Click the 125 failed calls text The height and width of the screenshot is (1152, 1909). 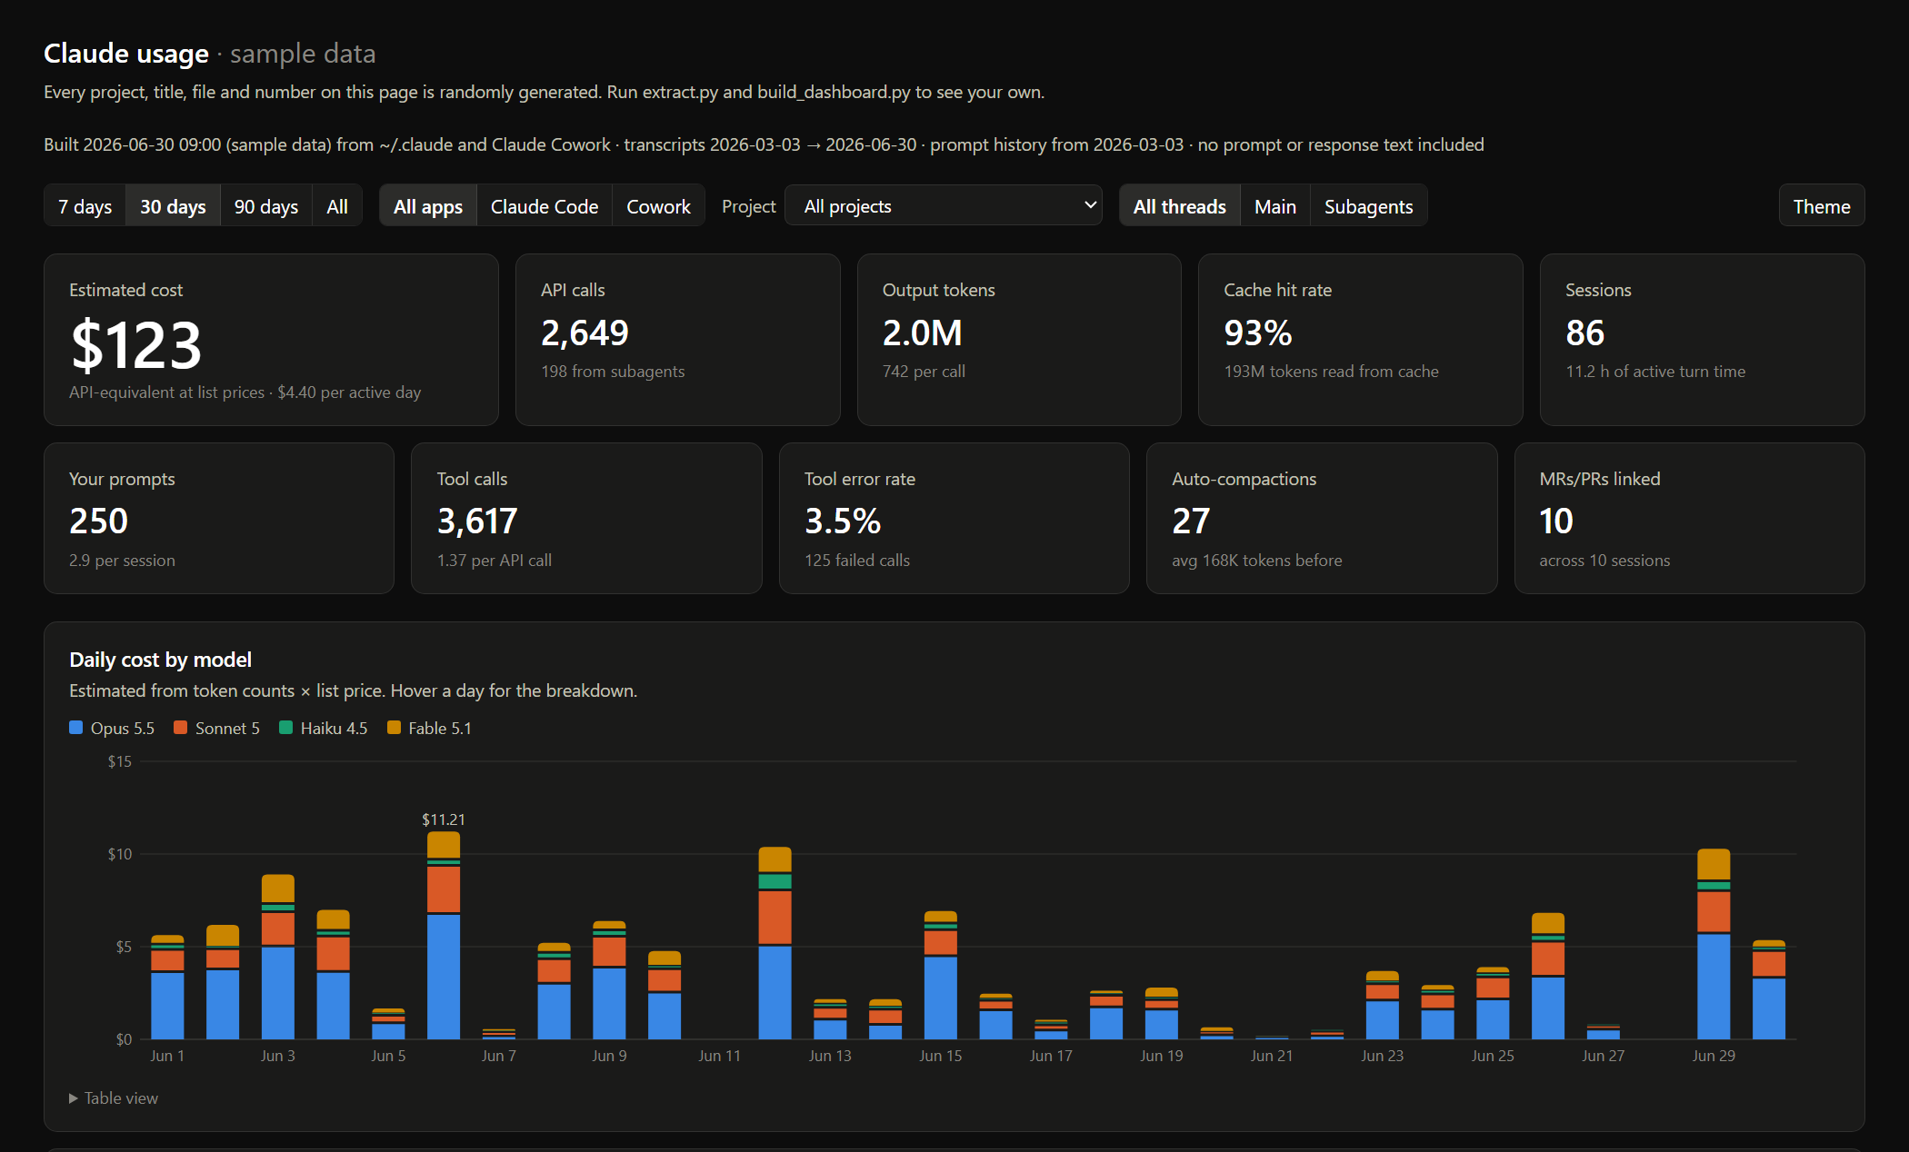pyautogui.click(x=857, y=561)
